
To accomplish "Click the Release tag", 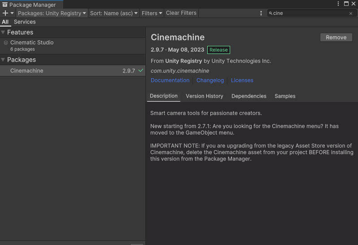I will tap(218, 50).
